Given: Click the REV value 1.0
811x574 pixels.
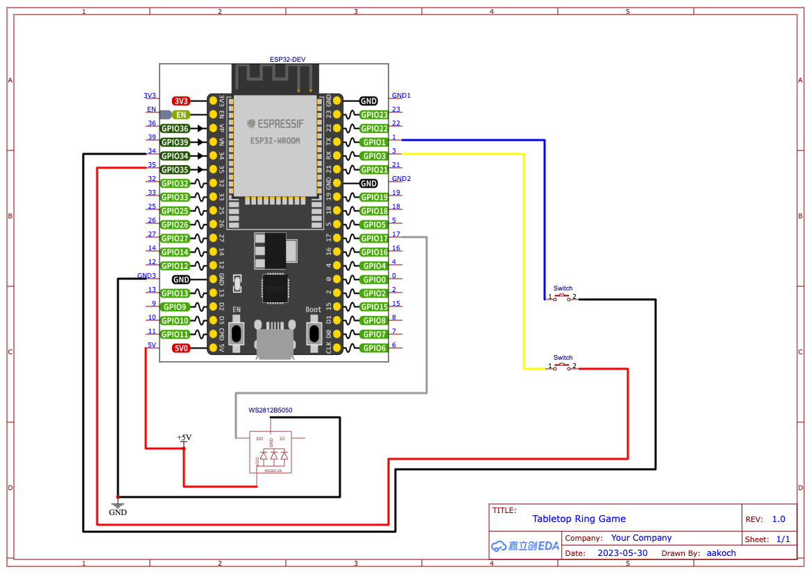Looking at the screenshot, I should pyautogui.click(x=778, y=519).
